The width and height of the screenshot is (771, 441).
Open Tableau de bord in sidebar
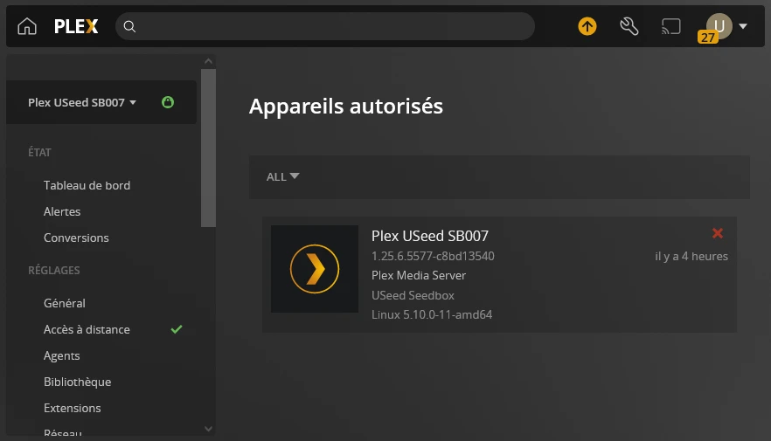pos(87,186)
